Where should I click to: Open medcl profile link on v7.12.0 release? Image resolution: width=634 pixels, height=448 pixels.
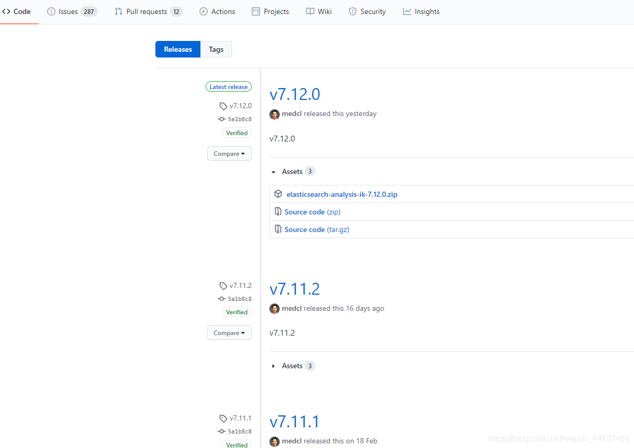pyautogui.click(x=292, y=113)
